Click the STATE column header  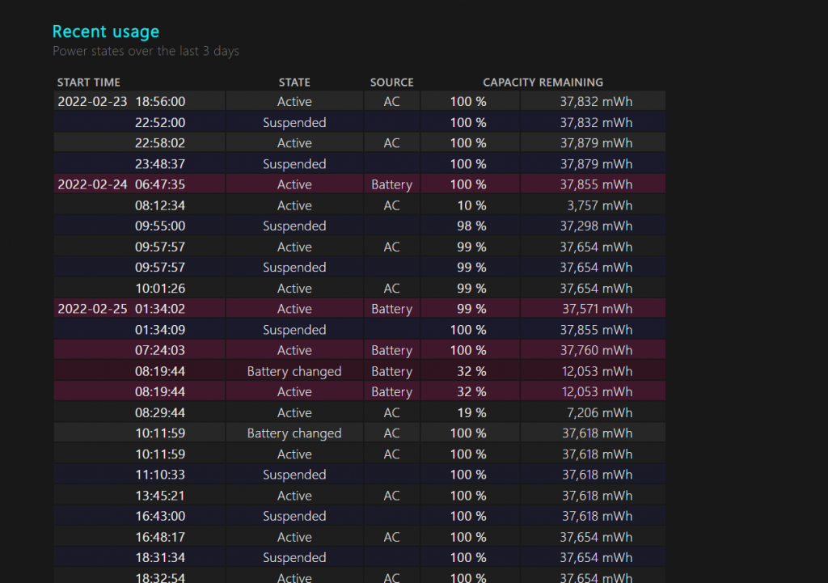point(294,82)
